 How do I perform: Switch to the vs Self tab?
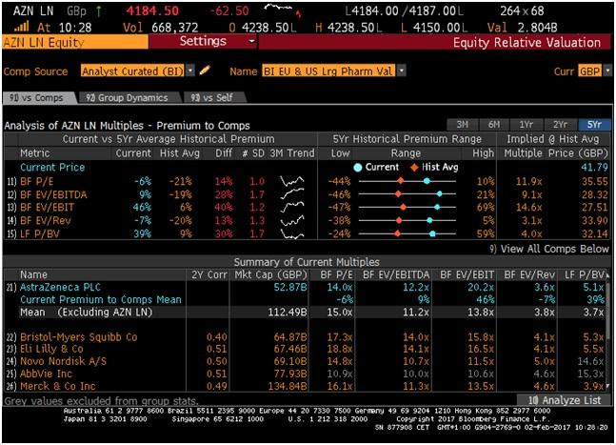(x=214, y=97)
